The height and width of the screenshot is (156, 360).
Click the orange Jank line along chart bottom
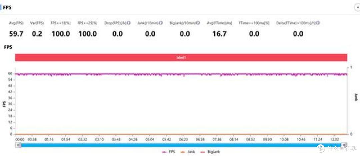point(181,134)
